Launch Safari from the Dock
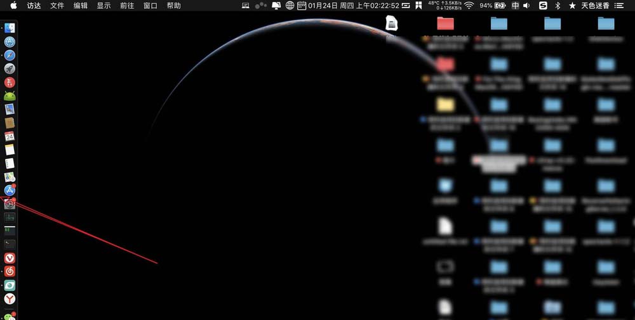 (10, 55)
